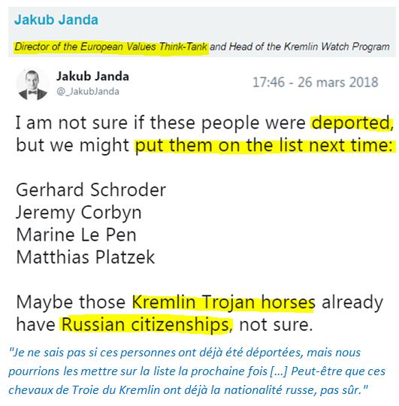Viewport: 399px width, 406px height.
Task: Click the highlighted Director of European Values text
Action: (111, 47)
